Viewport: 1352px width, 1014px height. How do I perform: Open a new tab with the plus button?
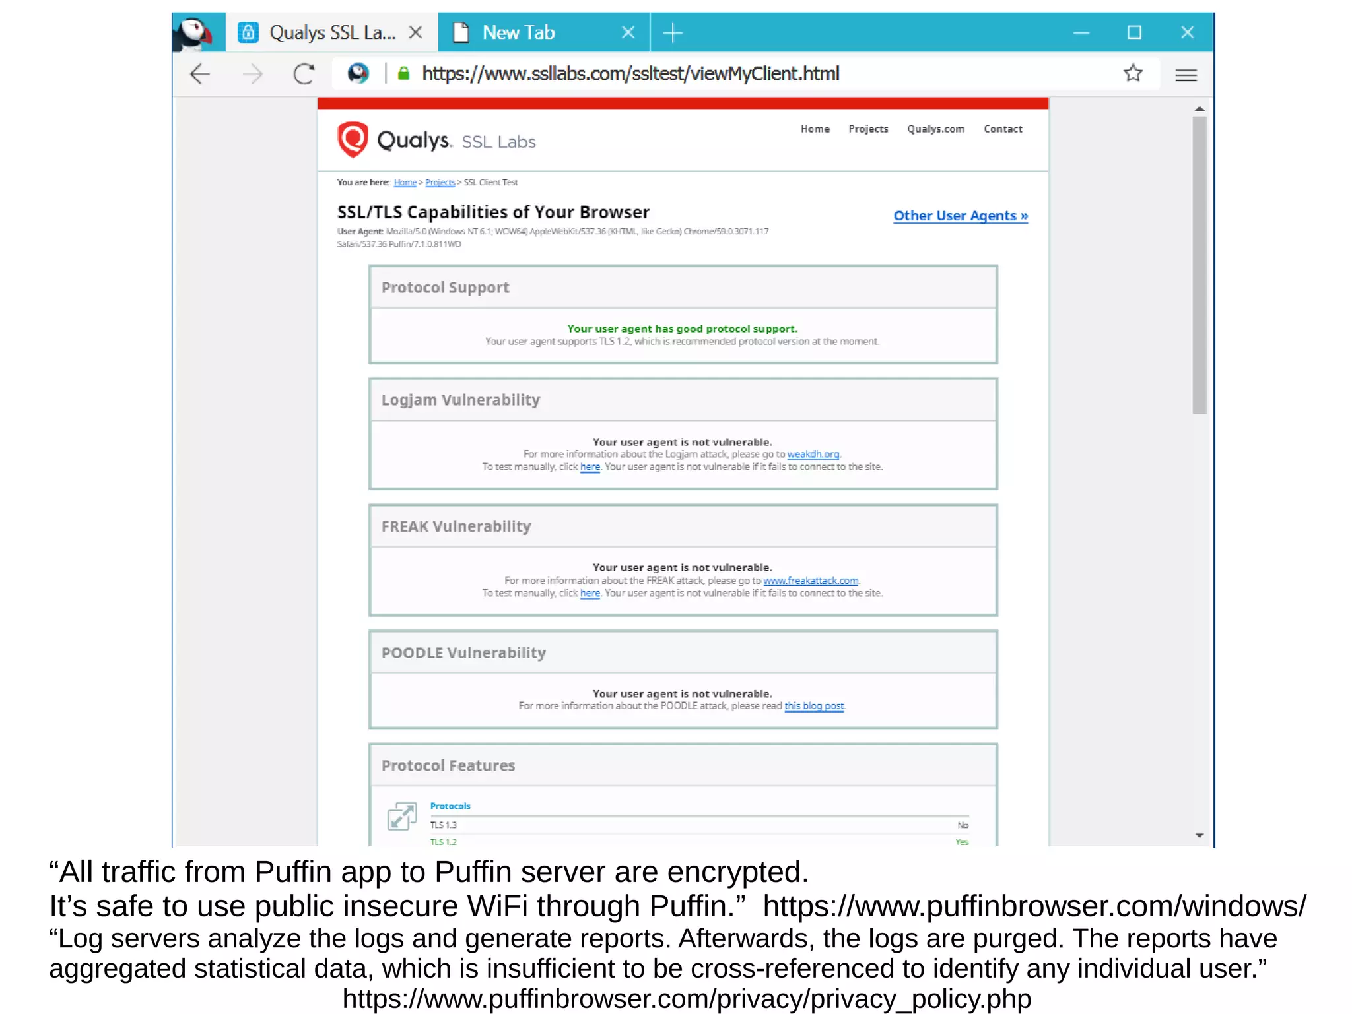pyautogui.click(x=672, y=32)
